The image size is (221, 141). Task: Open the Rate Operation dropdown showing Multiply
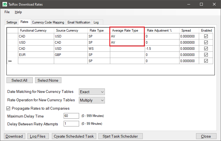tap(92, 100)
